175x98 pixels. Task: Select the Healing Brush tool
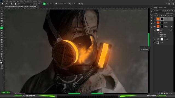(x=2, y=26)
